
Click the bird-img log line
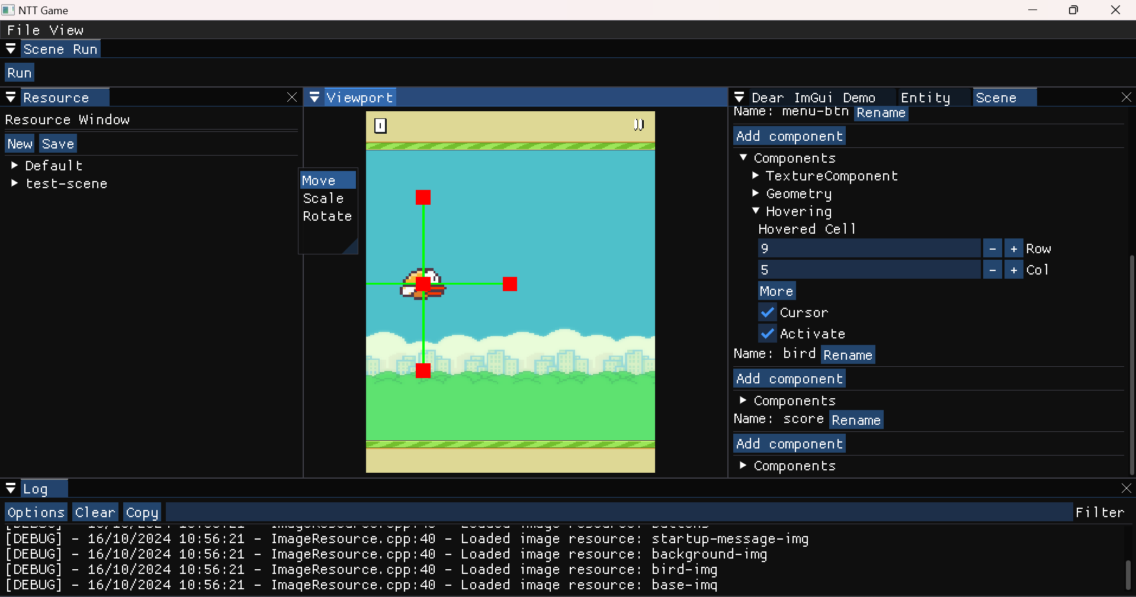(x=361, y=570)
